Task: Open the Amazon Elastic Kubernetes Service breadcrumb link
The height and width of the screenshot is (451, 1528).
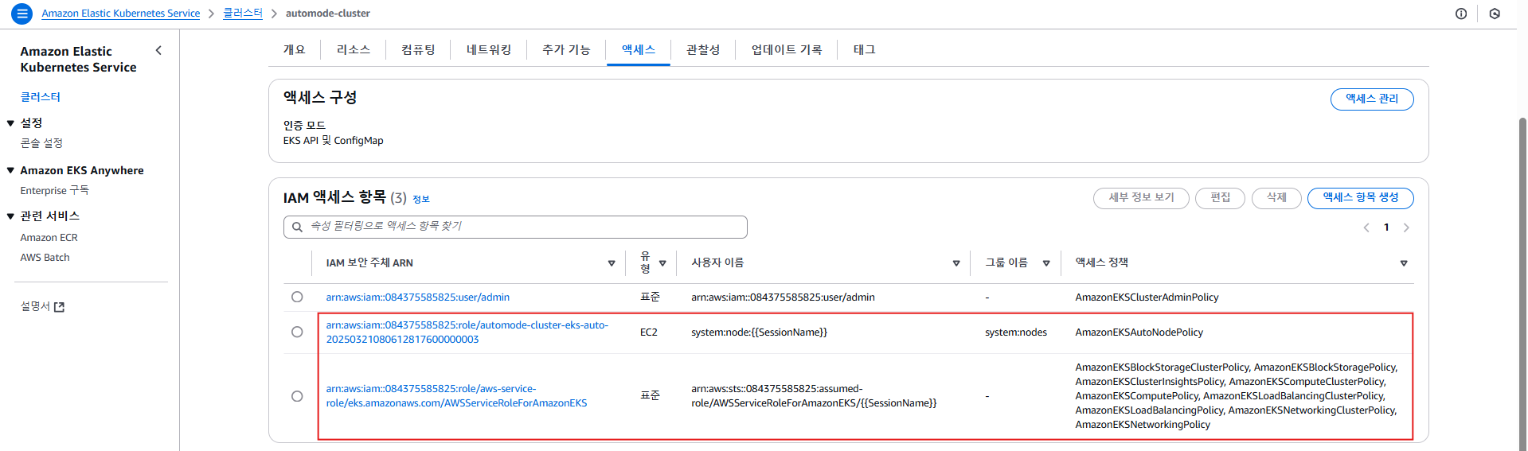Action: click(x=121, y=14)
